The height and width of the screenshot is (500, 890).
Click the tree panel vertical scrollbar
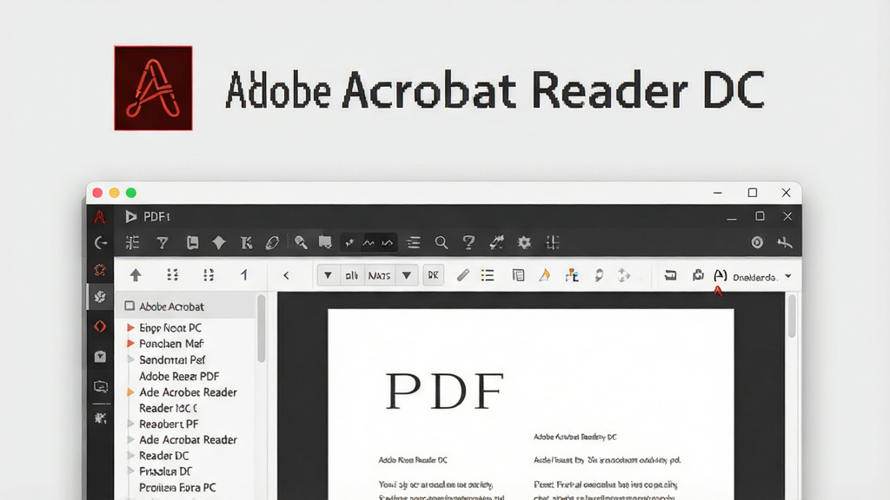pyautogui.click(x=262, y=329)
